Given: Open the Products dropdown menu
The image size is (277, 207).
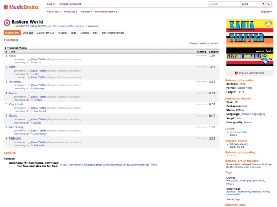Looking at the screenshot, I should point(71,12).
